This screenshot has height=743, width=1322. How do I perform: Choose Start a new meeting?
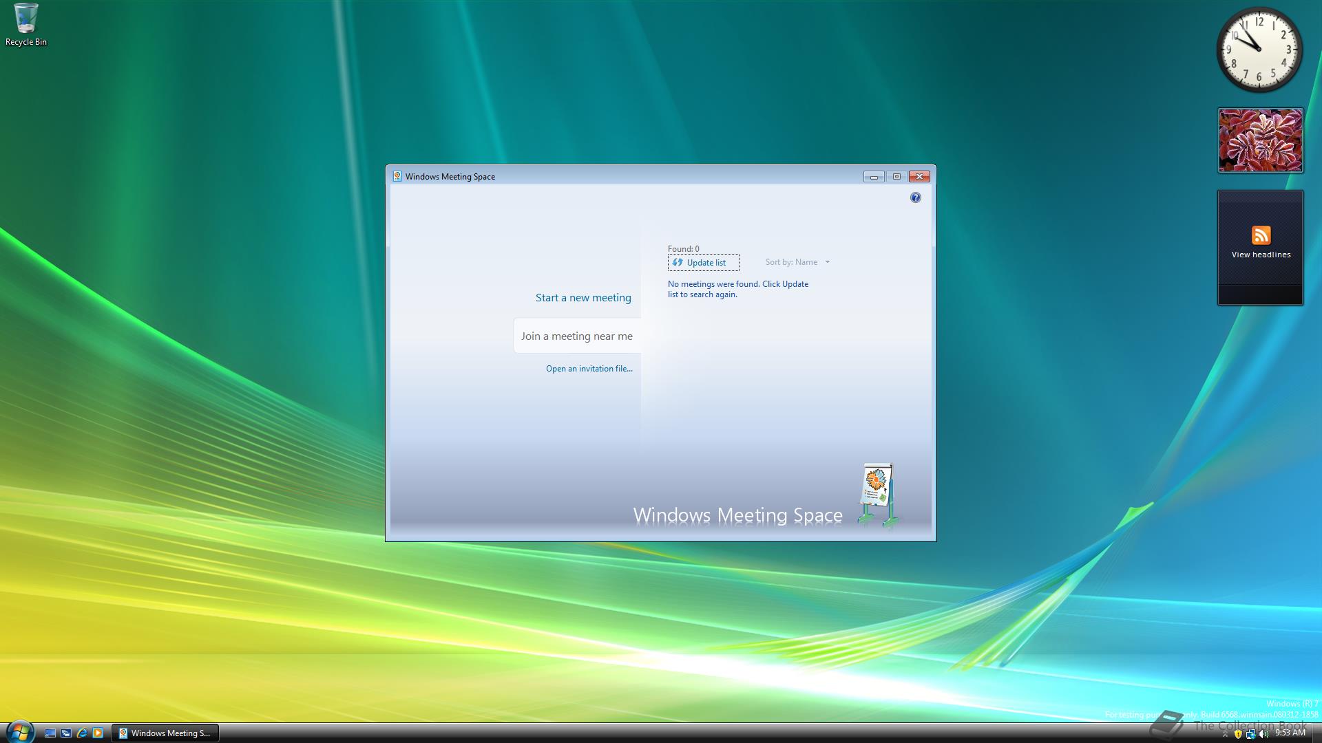583,297
